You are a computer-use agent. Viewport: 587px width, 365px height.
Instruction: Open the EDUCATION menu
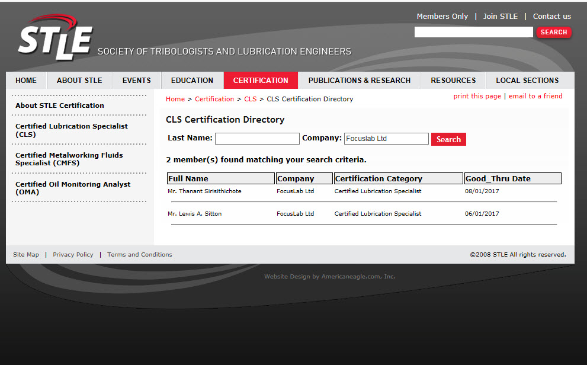point(192,81)
